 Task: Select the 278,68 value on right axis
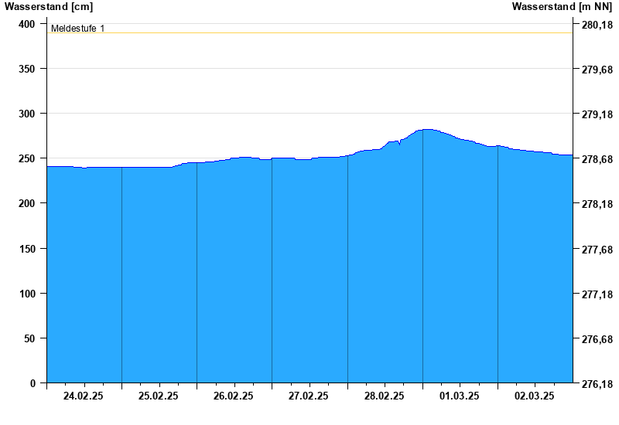(595, 160)
